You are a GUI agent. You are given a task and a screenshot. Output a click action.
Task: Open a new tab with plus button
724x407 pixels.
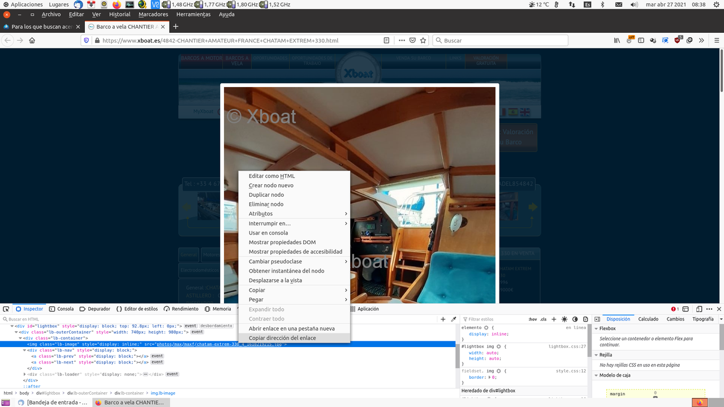175,27
